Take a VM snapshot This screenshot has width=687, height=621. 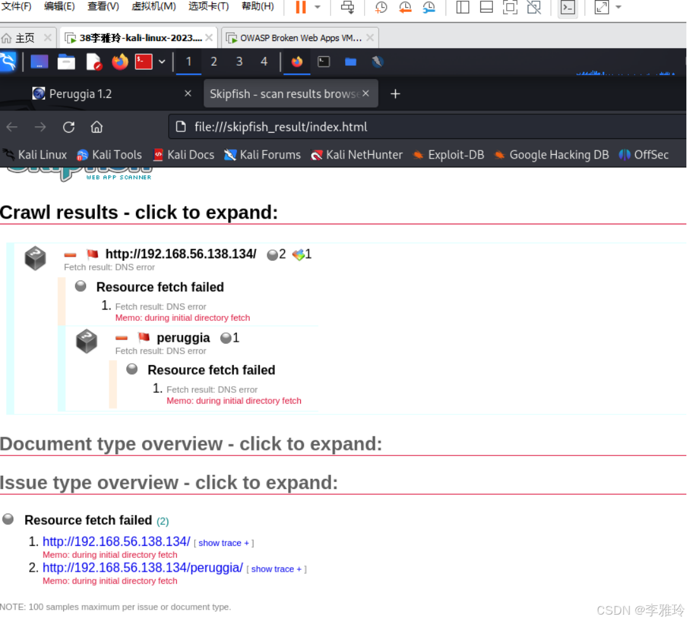(x=380, y=7)
